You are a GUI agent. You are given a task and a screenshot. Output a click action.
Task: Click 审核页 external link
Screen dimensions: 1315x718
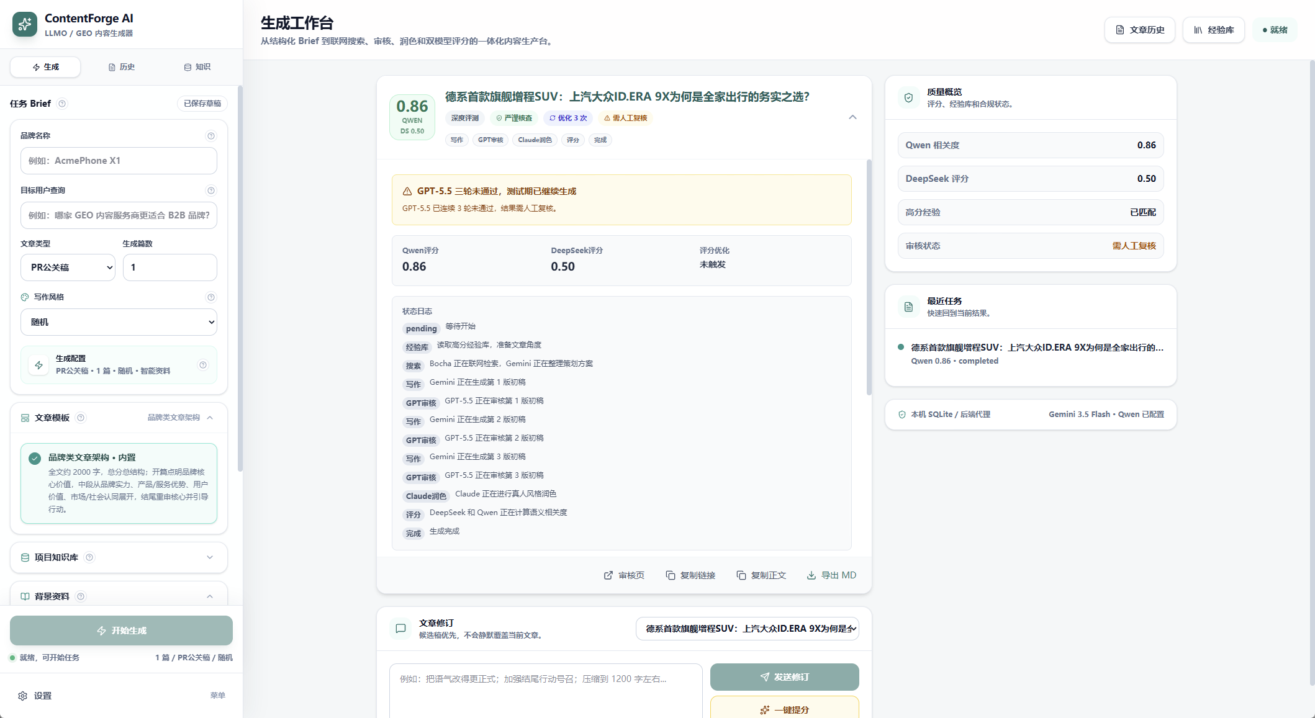(624, 575)
